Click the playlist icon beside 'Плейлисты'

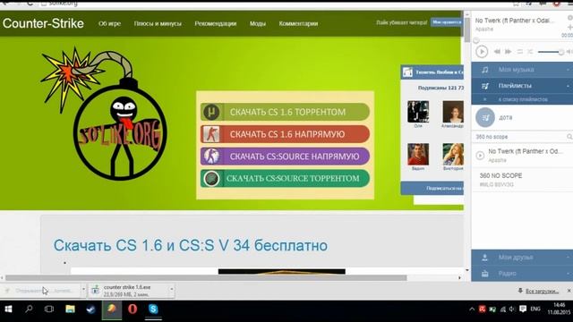click(485, 86)
